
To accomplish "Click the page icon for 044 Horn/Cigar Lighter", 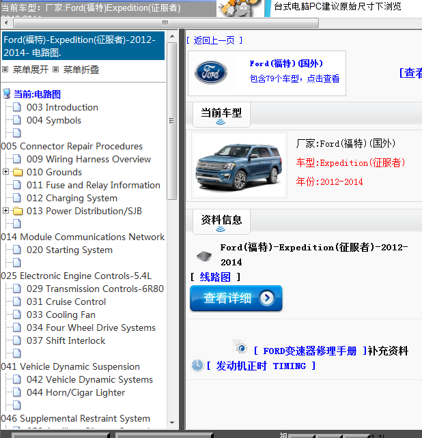I will coord(17,392).
